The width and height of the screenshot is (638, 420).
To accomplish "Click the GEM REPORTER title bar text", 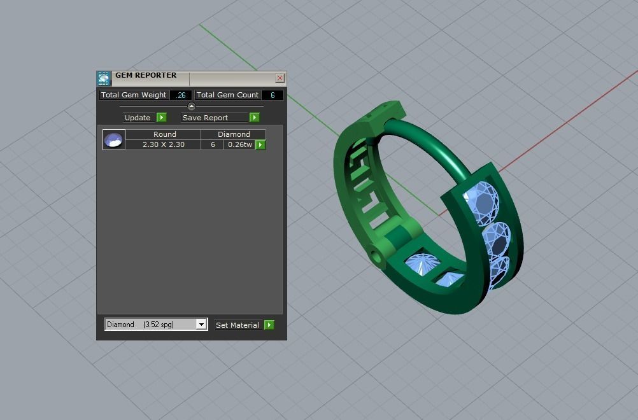I will click(x=146, y=75).
